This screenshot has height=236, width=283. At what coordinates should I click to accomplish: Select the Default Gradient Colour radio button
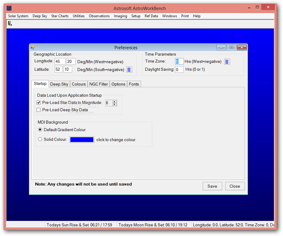[x=40, y=130]
